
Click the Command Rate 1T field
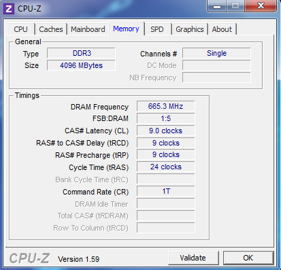point(166,191)
